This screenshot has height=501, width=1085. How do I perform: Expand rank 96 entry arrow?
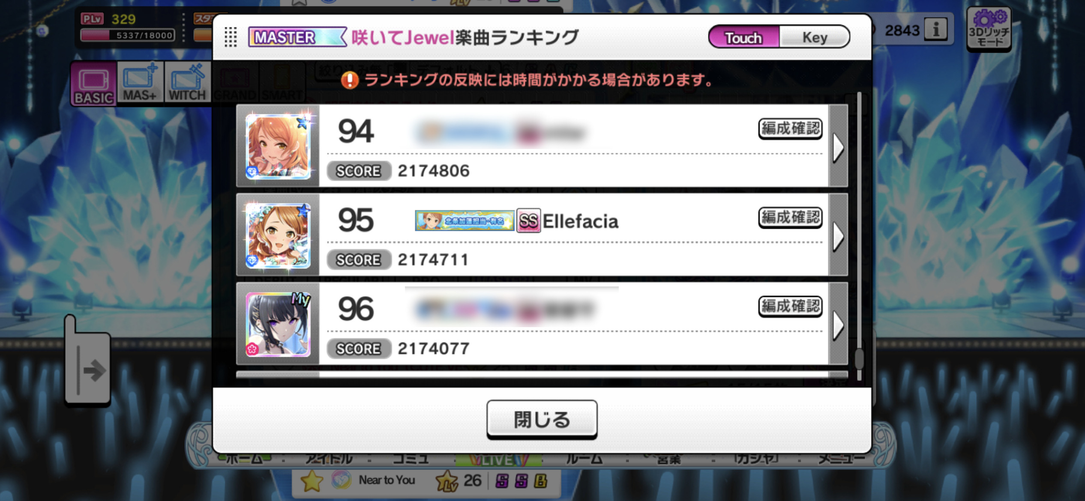(838, 325)
